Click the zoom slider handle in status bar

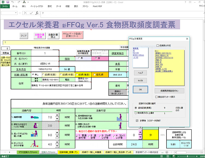(x=187, y=156)
